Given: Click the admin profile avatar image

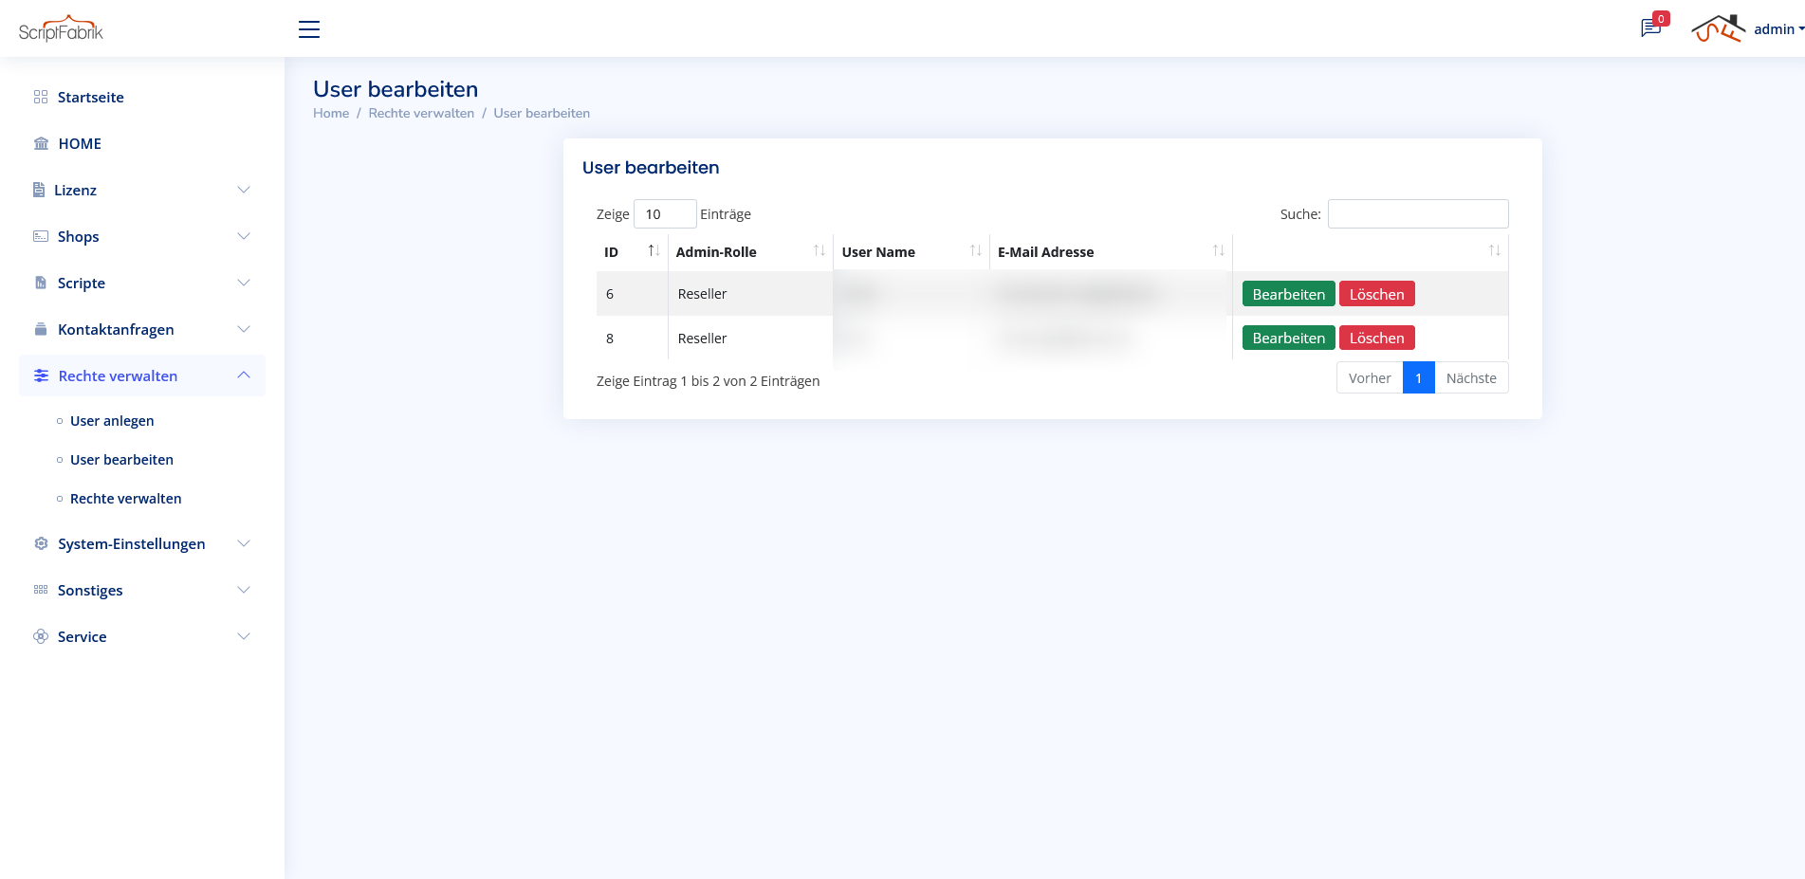Looking at the screenshot, I should 1718,28.
